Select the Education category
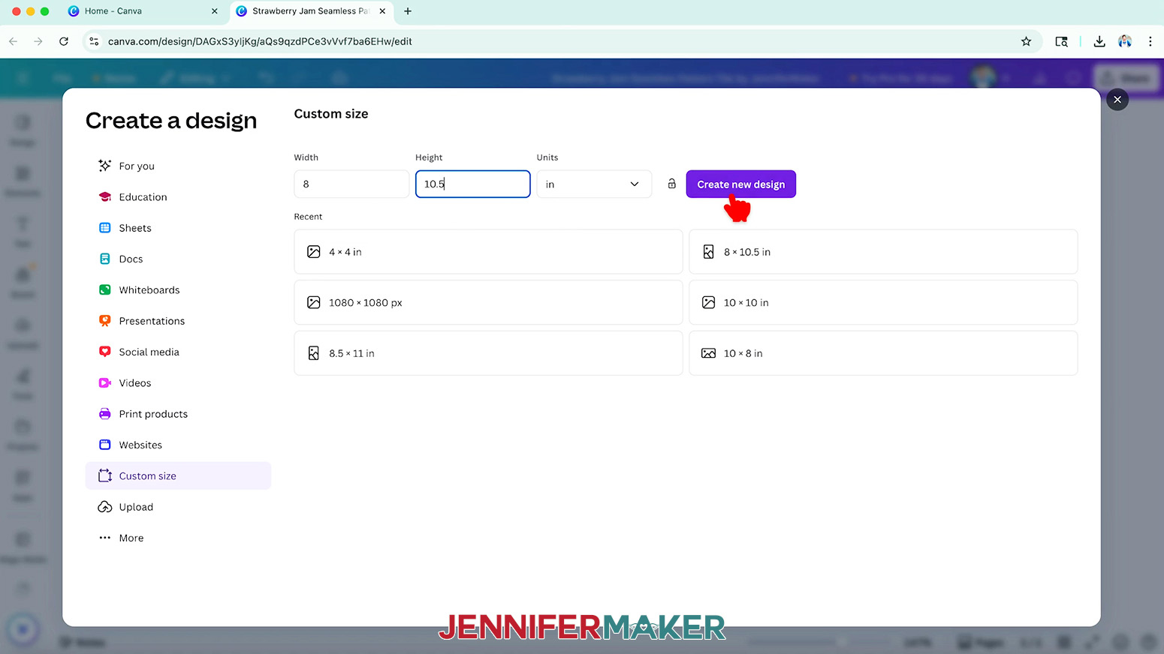 pos(178,197)
